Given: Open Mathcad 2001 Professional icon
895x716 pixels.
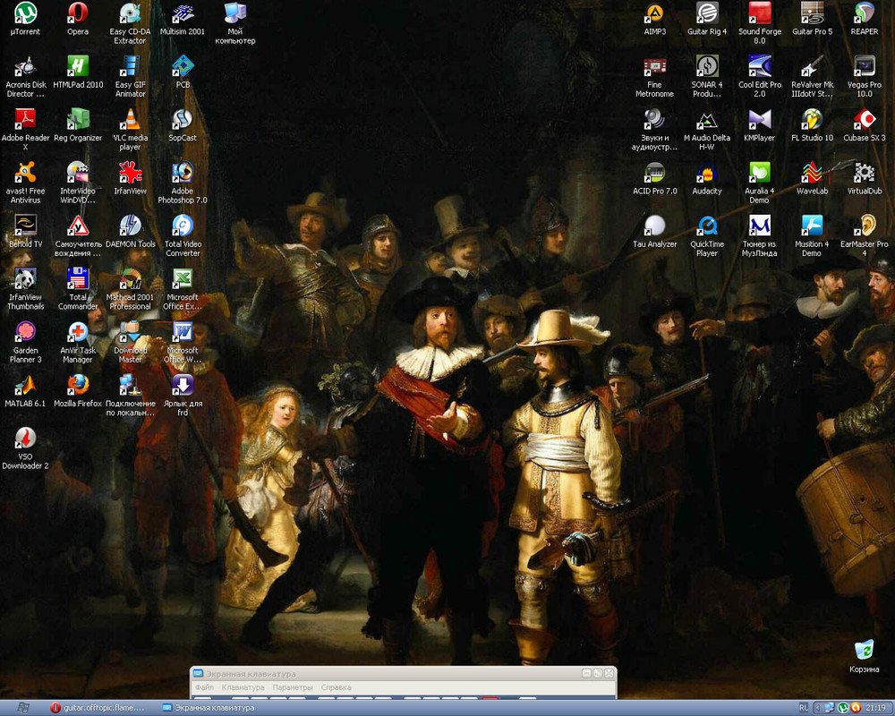Looking at the screenshot, I should (130, 289).
